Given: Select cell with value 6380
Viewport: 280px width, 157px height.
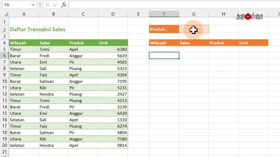Looking at the screenshot, I should tap(113, 49).
